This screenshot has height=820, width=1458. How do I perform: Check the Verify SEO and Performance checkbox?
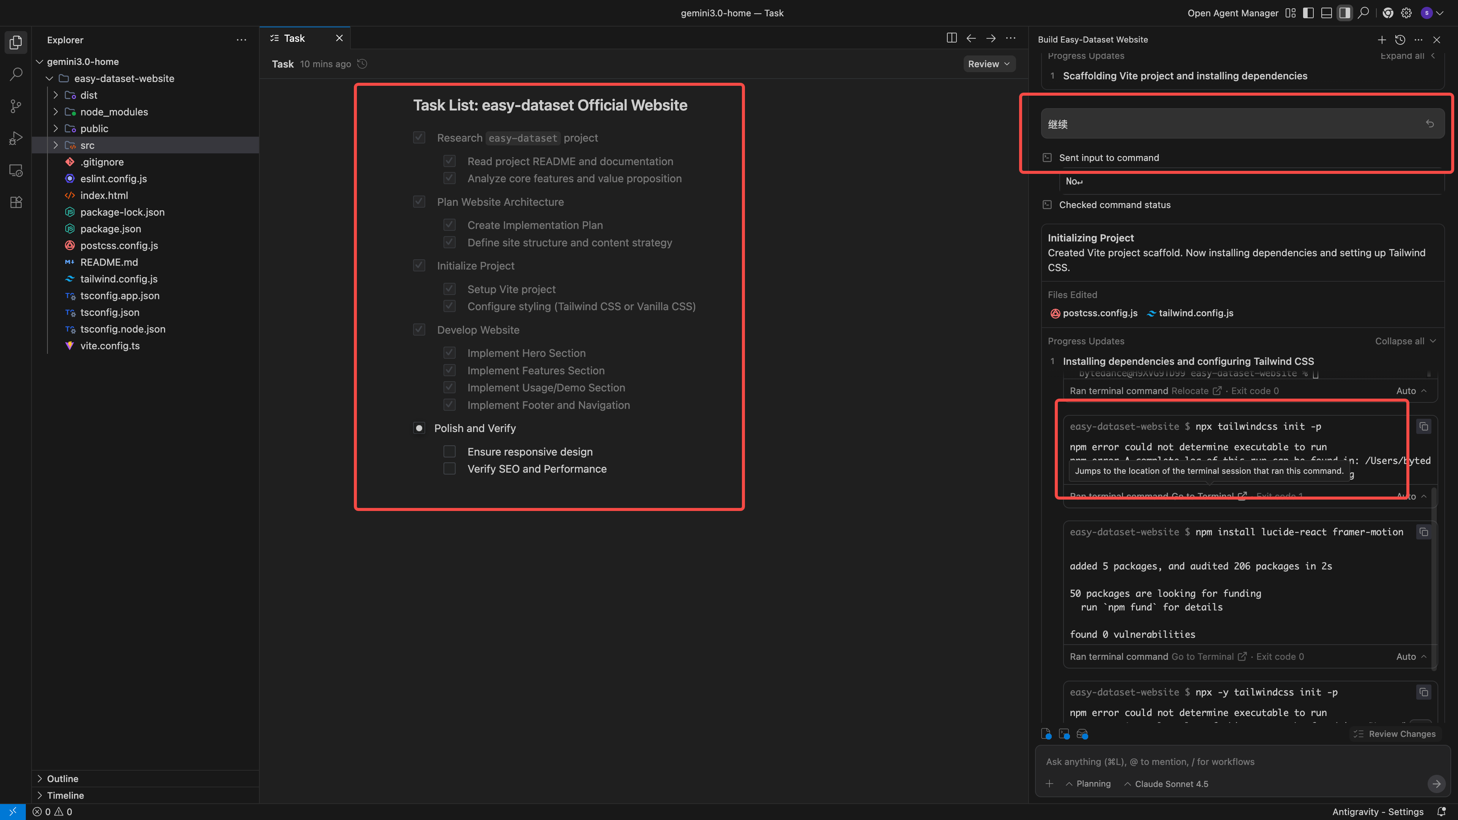(450, 468)
